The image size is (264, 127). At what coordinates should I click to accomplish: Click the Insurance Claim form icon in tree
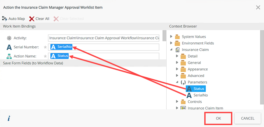tap(178, 50)
